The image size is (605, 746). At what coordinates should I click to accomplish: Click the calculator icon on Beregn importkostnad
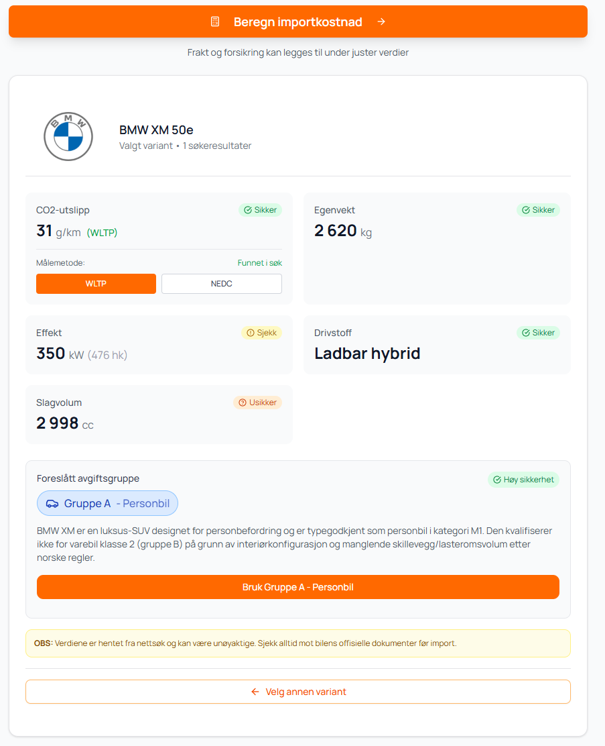coord(215,21)
